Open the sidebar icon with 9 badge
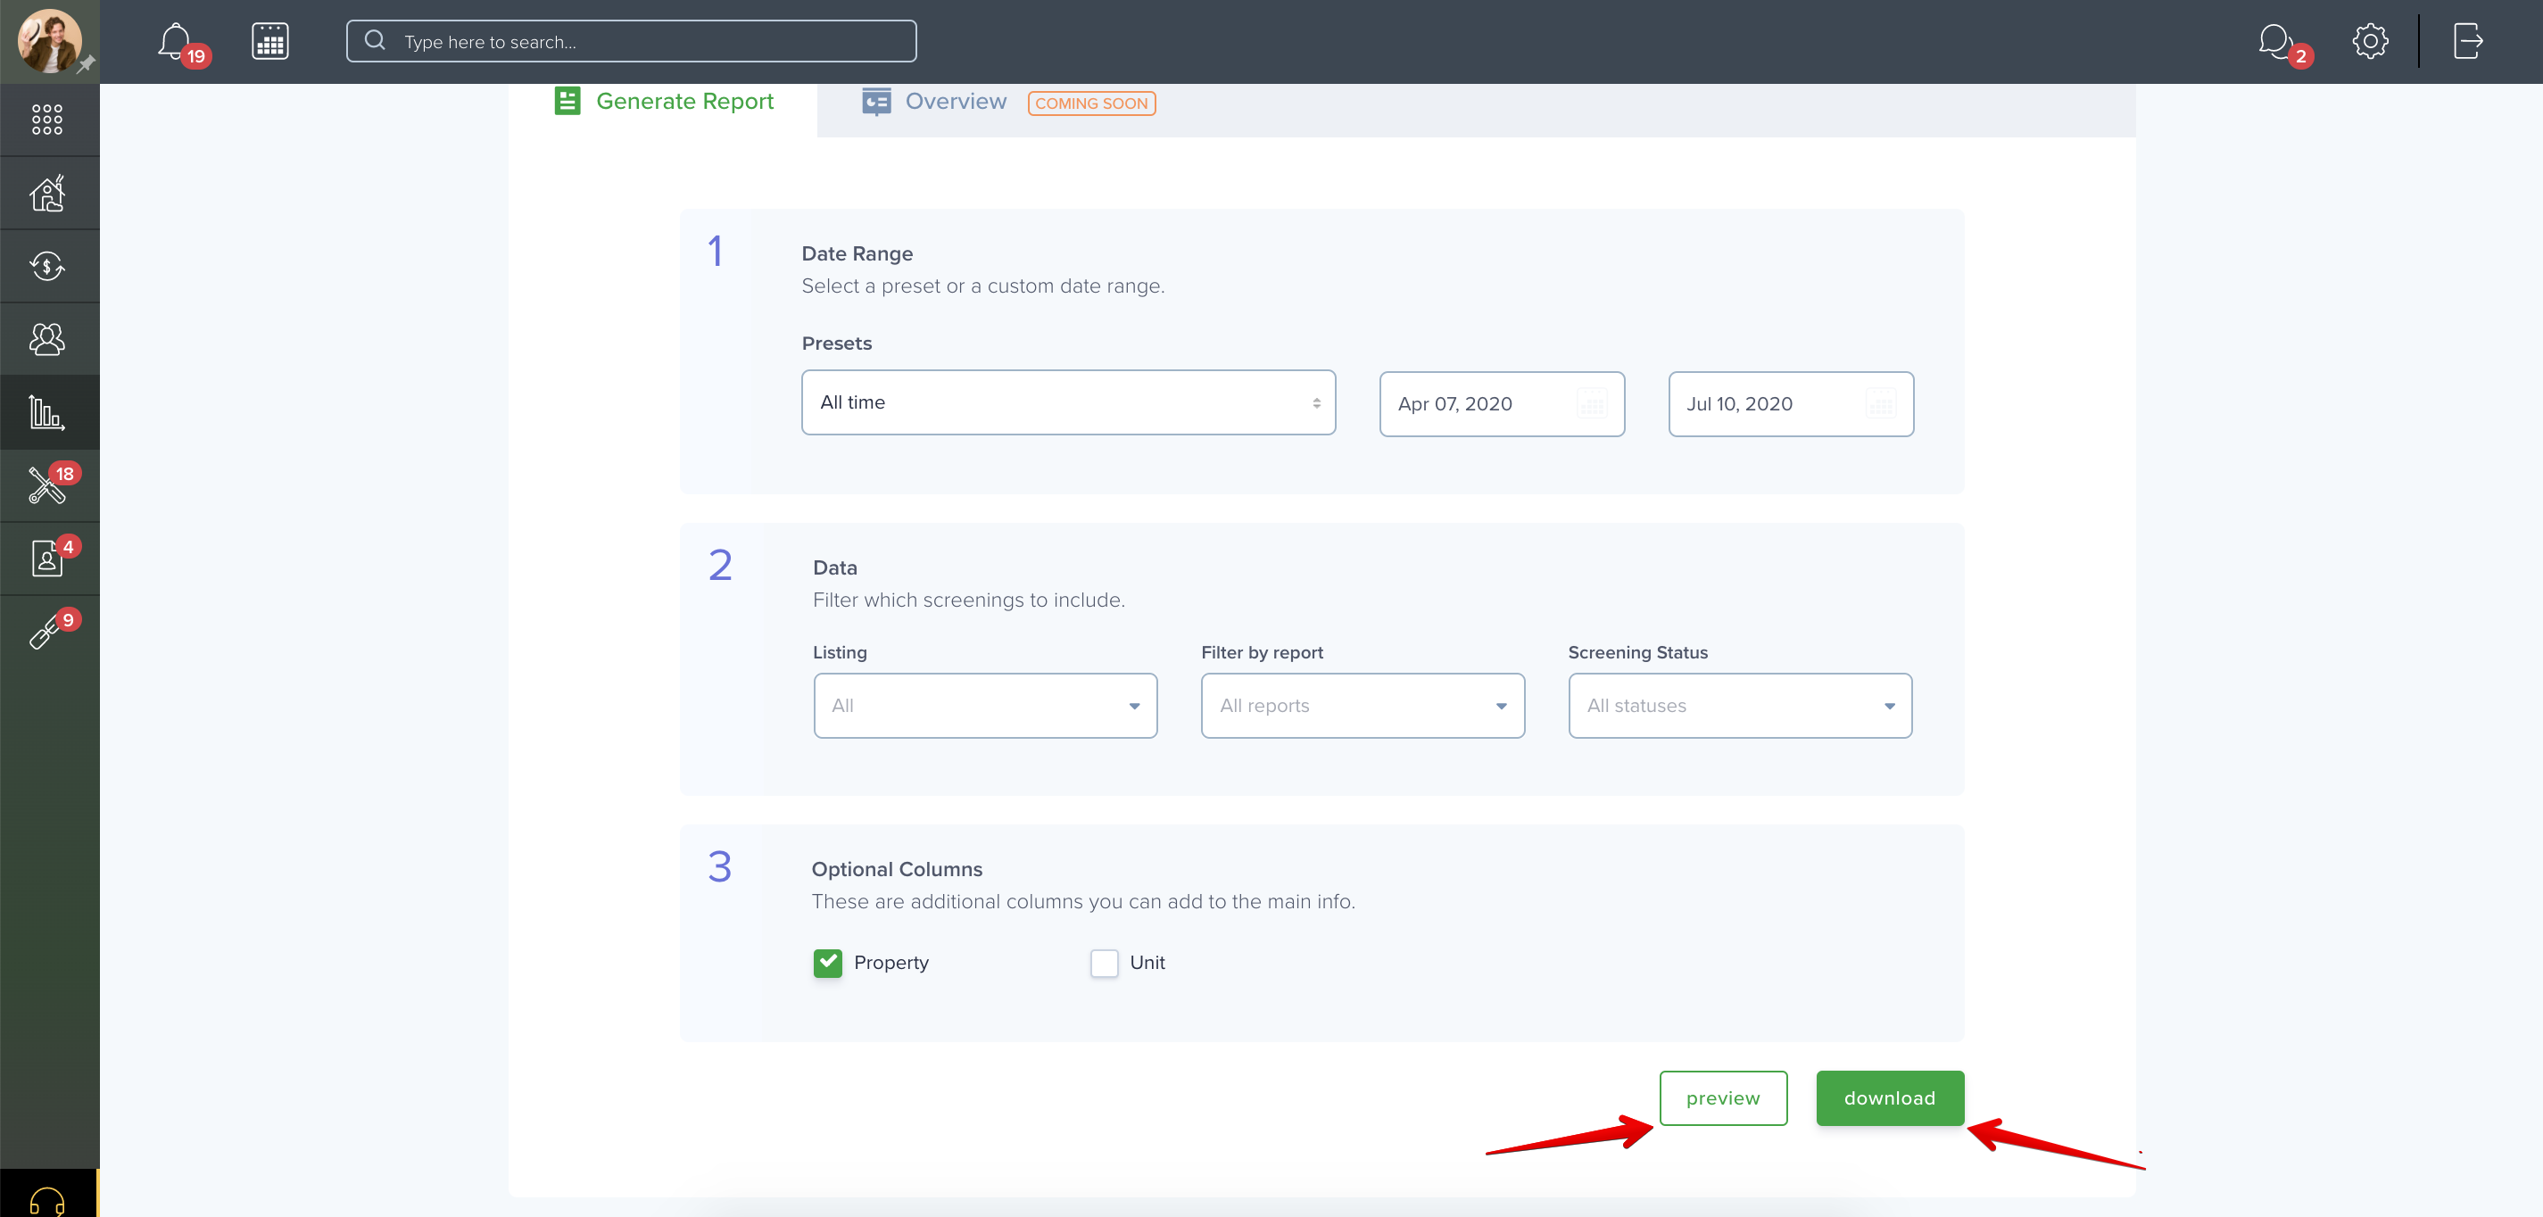 pos(47,631)
